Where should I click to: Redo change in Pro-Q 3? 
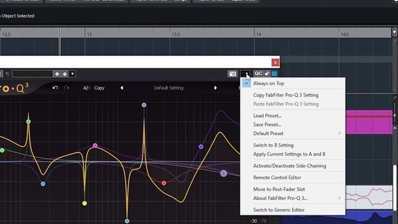coord(67,88)
